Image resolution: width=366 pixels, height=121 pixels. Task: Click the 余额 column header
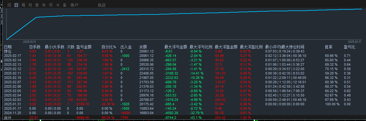pos(143,47)
